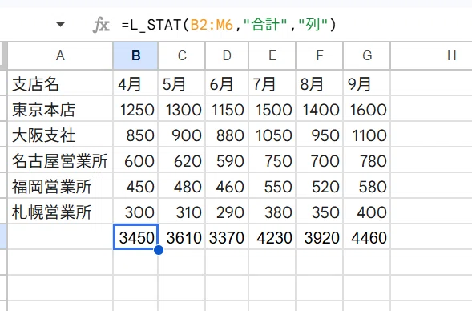472x311 pixels.
Task: Click the cell with value 590
Action: tap(227, 160)
